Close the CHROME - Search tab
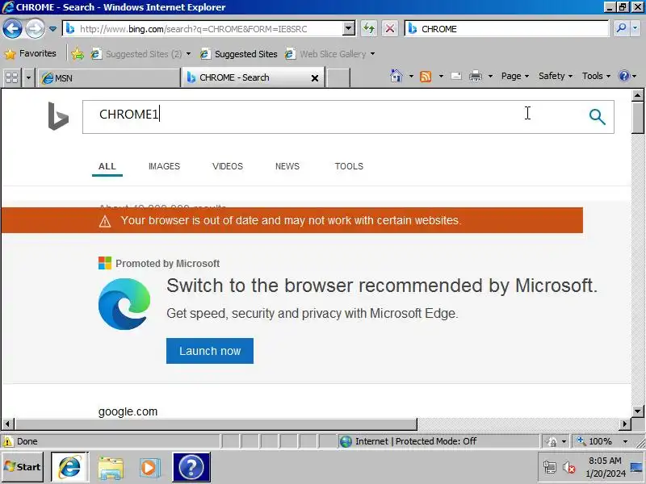Screen dimensions: 646x484 315,77
